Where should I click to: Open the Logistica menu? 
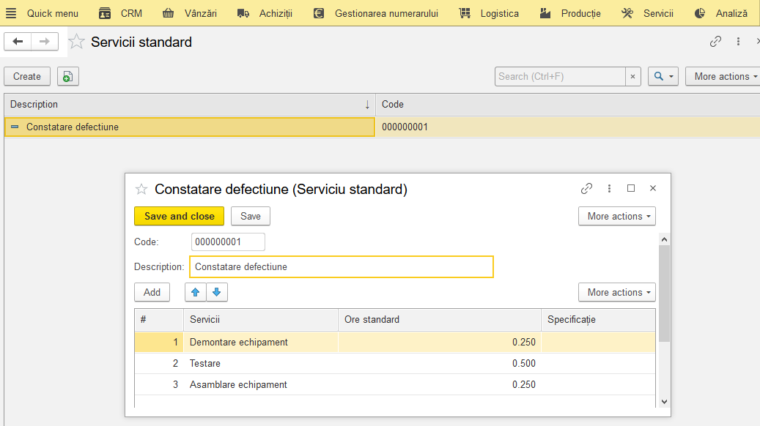(x=489, y=13)
